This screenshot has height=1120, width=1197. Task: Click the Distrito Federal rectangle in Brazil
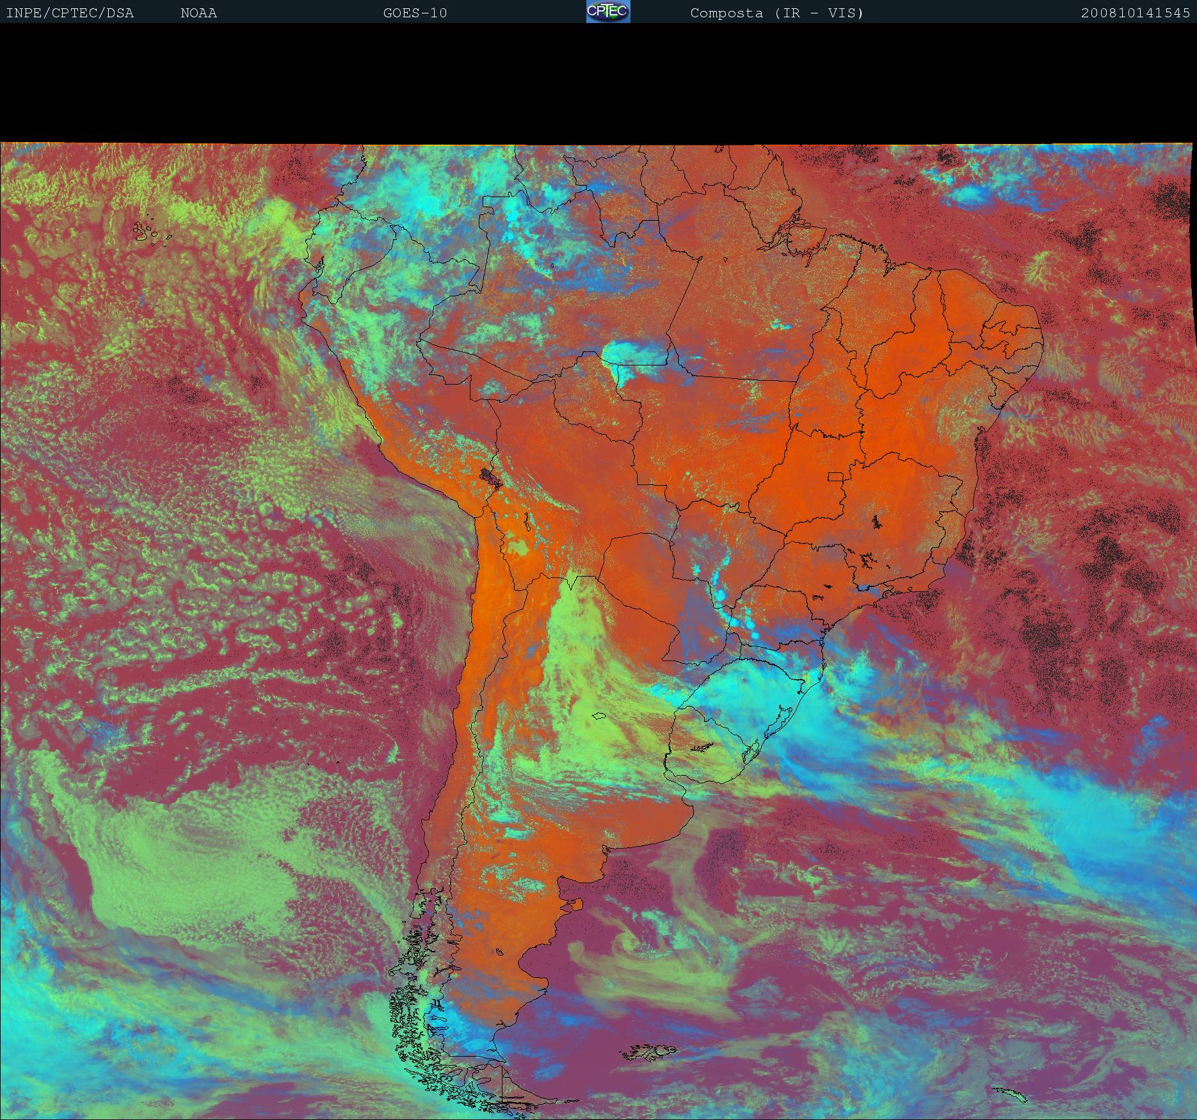[836, 476]
